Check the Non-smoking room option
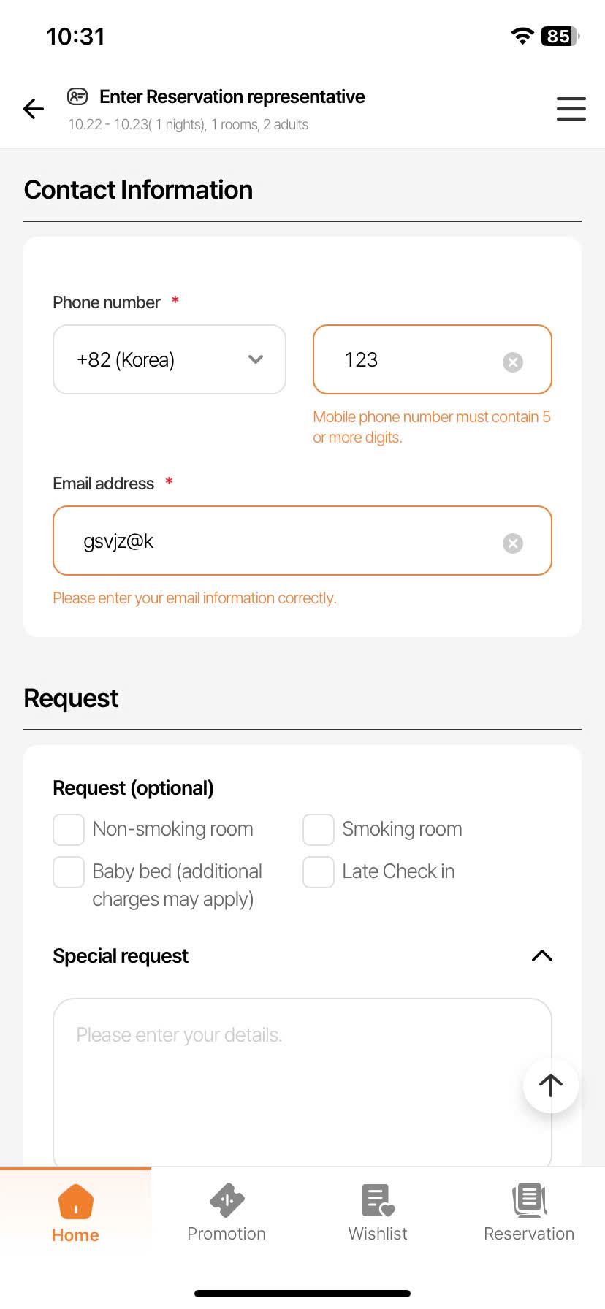The width and height of the screenshot is (605, 1309). click(x=69, y=830)
